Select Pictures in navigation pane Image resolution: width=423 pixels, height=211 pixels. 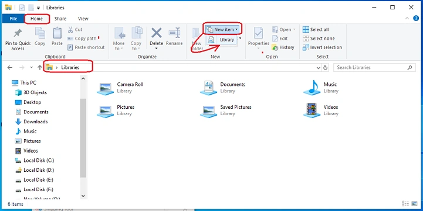28,141
